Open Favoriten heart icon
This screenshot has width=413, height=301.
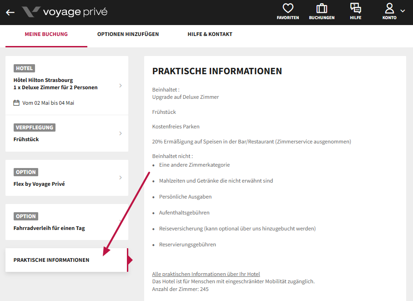[287, 9]
